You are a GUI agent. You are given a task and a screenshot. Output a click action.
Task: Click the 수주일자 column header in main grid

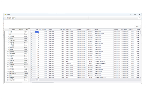click(117, 29)
